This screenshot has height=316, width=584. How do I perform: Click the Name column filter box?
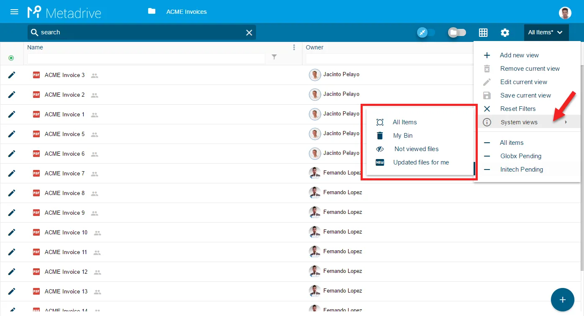tap(146, 59)
